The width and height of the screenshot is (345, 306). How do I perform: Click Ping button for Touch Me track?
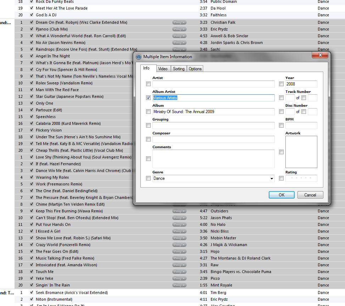[x=179, y=272]
